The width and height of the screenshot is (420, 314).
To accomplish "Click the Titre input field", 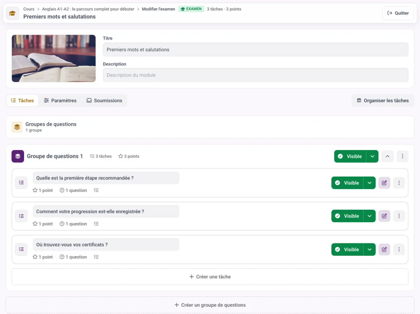I will (x=256, y=50).
